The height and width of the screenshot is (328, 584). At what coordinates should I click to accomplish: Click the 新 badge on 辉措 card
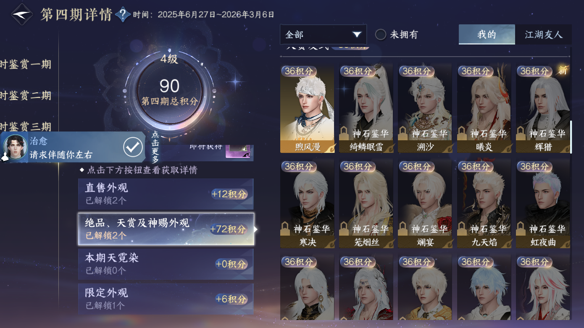coord(563,71)
